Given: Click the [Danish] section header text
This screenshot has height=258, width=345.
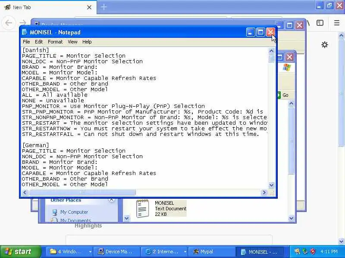Looking at the screenshot, I should coord(35,50).
